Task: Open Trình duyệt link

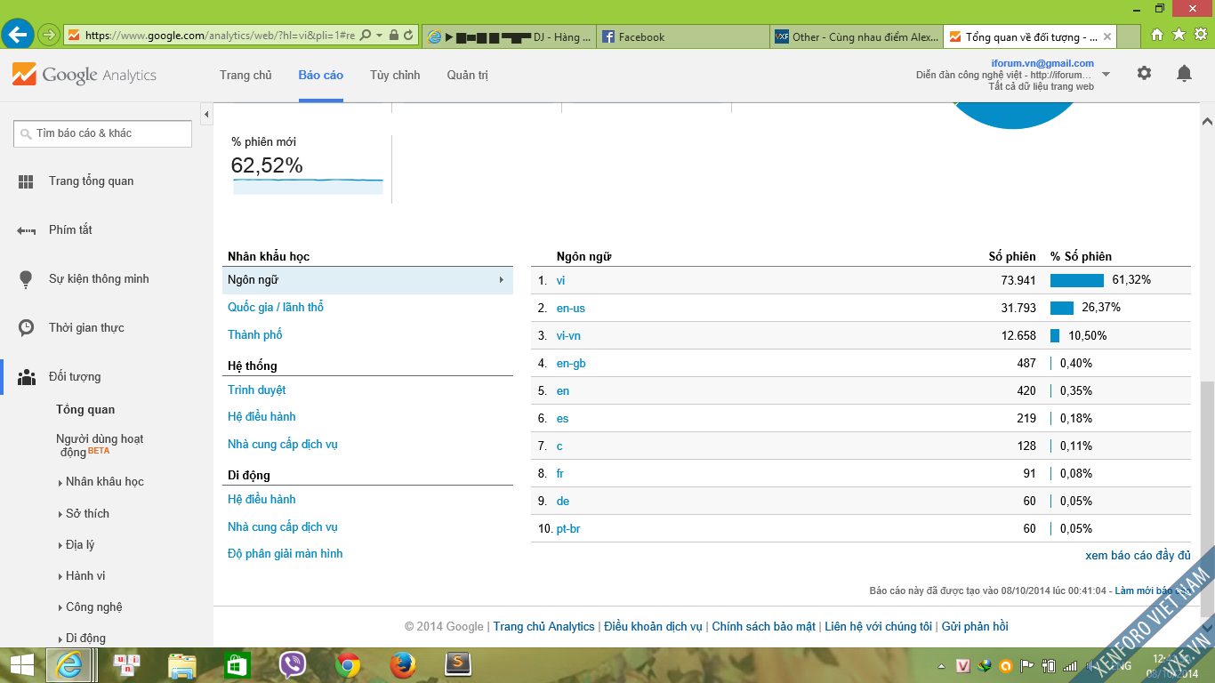Action: (257, 390)
